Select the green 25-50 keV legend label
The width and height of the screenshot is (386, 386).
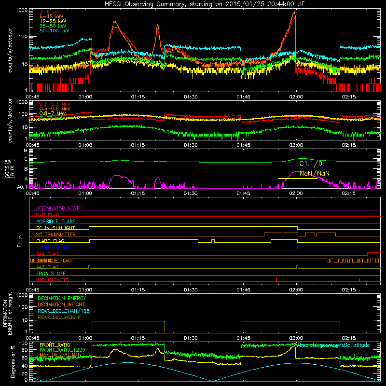[53, 26]
